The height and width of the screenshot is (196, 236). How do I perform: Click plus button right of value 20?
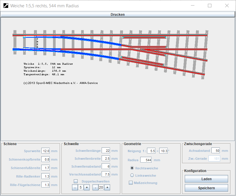click(x=107, y=188)
